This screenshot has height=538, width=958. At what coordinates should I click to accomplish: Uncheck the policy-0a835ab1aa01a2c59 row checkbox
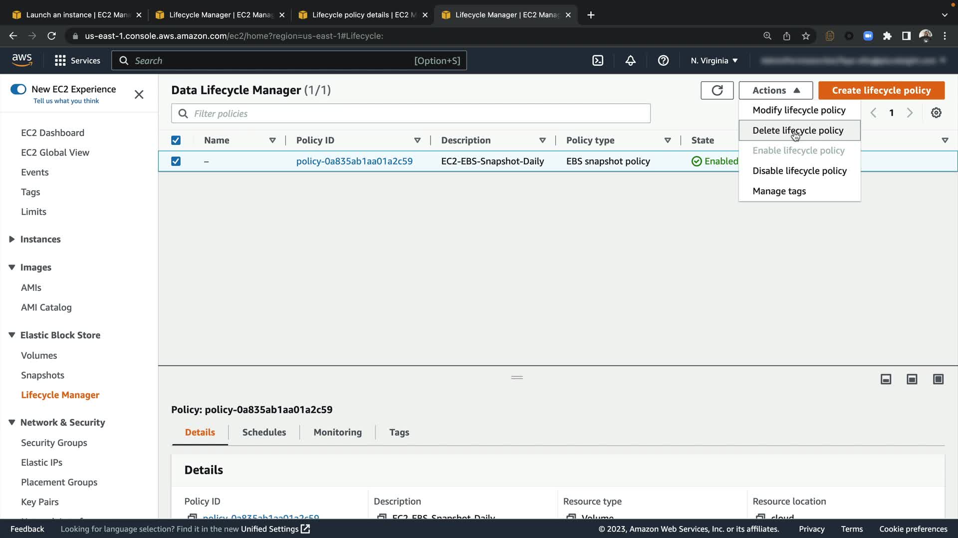coord(176,161)
